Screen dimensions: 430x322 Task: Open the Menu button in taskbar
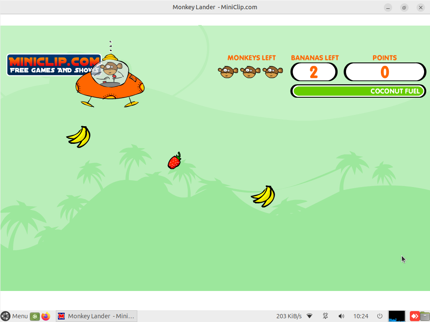point(14,316)
